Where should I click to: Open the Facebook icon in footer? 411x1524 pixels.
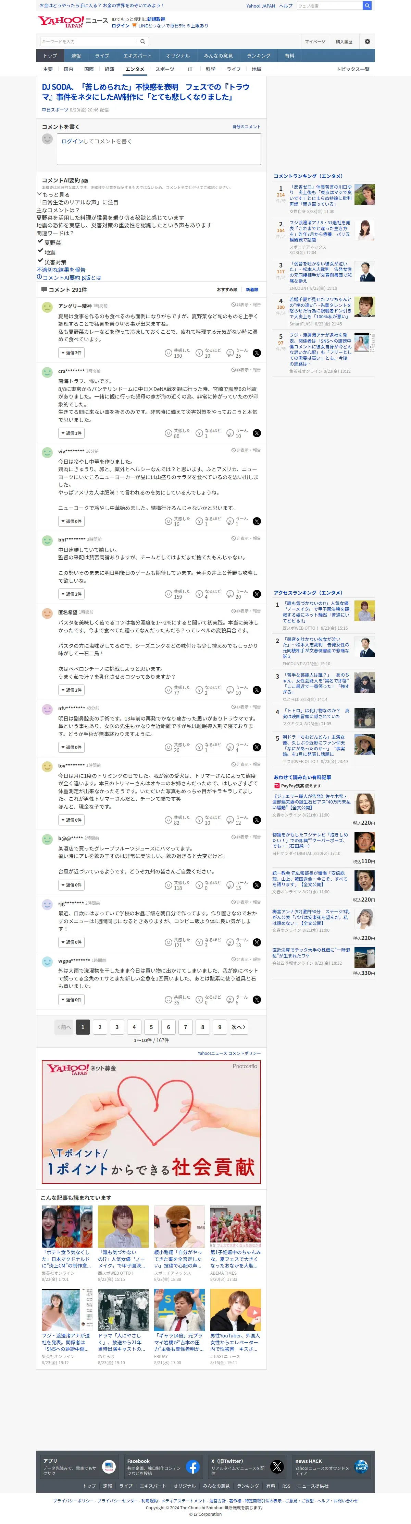click(192, 1467)
